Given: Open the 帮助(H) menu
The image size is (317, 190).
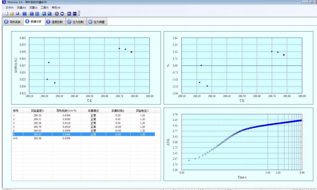Looking at the screenshot, I should tap(56, 8).
